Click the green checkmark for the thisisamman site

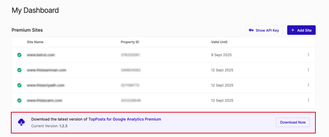pos(19,70)
